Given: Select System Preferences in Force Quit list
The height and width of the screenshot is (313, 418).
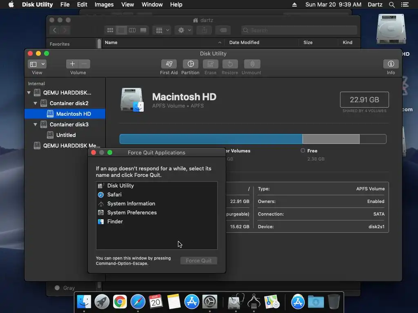Looking at the screenshot, I should (156, 213).
